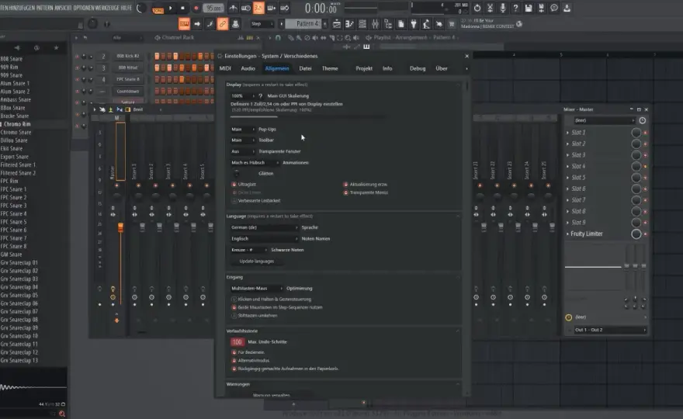Collapse the Verlaufshistorie section
Screen dimensions: 683x419
click(x=457, y=331)
